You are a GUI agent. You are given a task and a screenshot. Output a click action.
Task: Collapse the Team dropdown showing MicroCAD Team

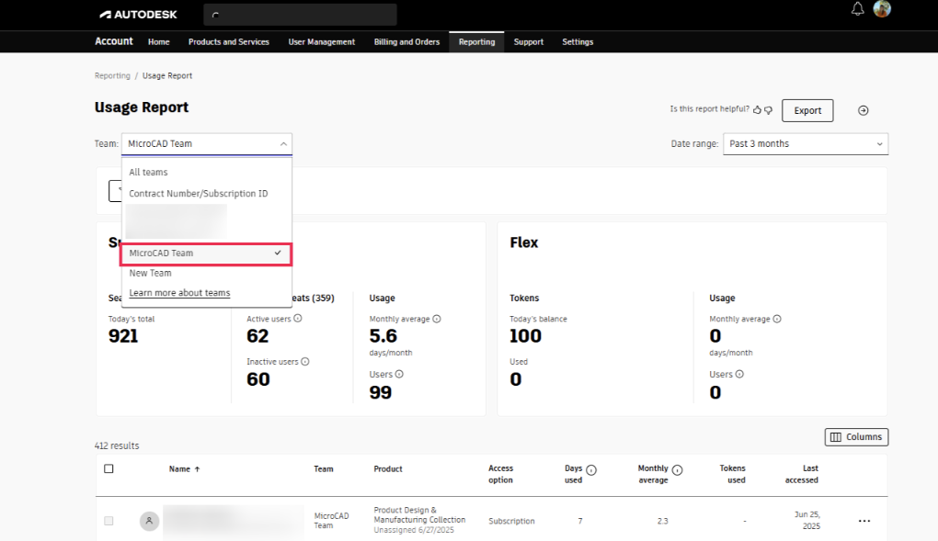click(x=206, y=143)
